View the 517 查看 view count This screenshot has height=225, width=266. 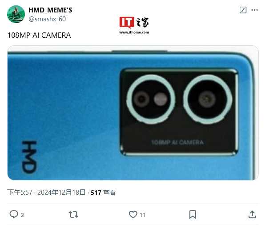103,193
